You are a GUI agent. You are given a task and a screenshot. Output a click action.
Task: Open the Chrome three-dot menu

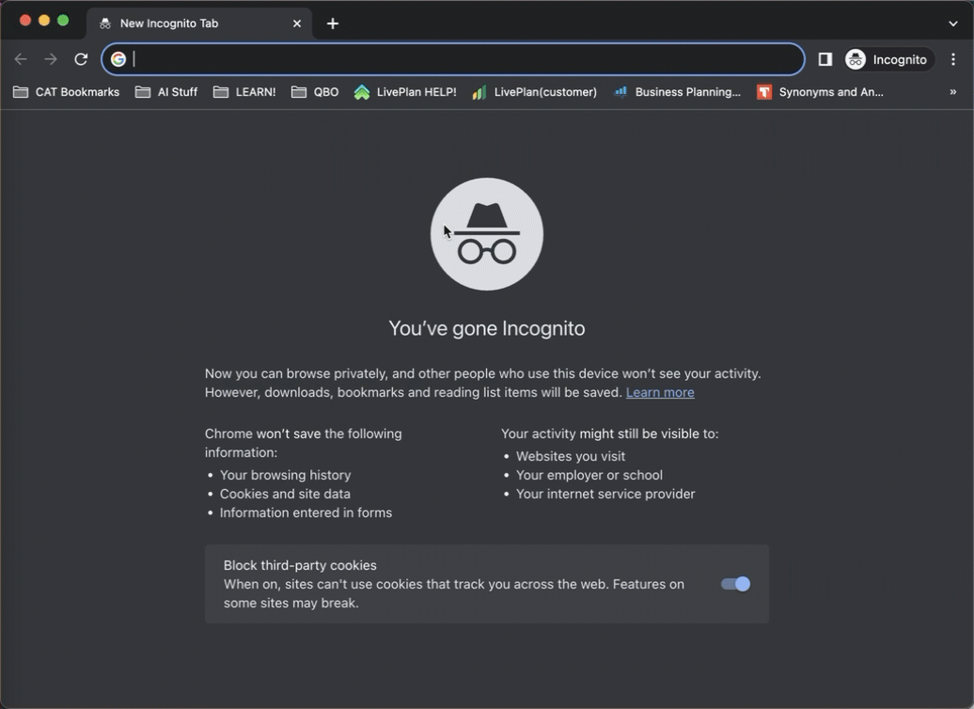point(953,59)
